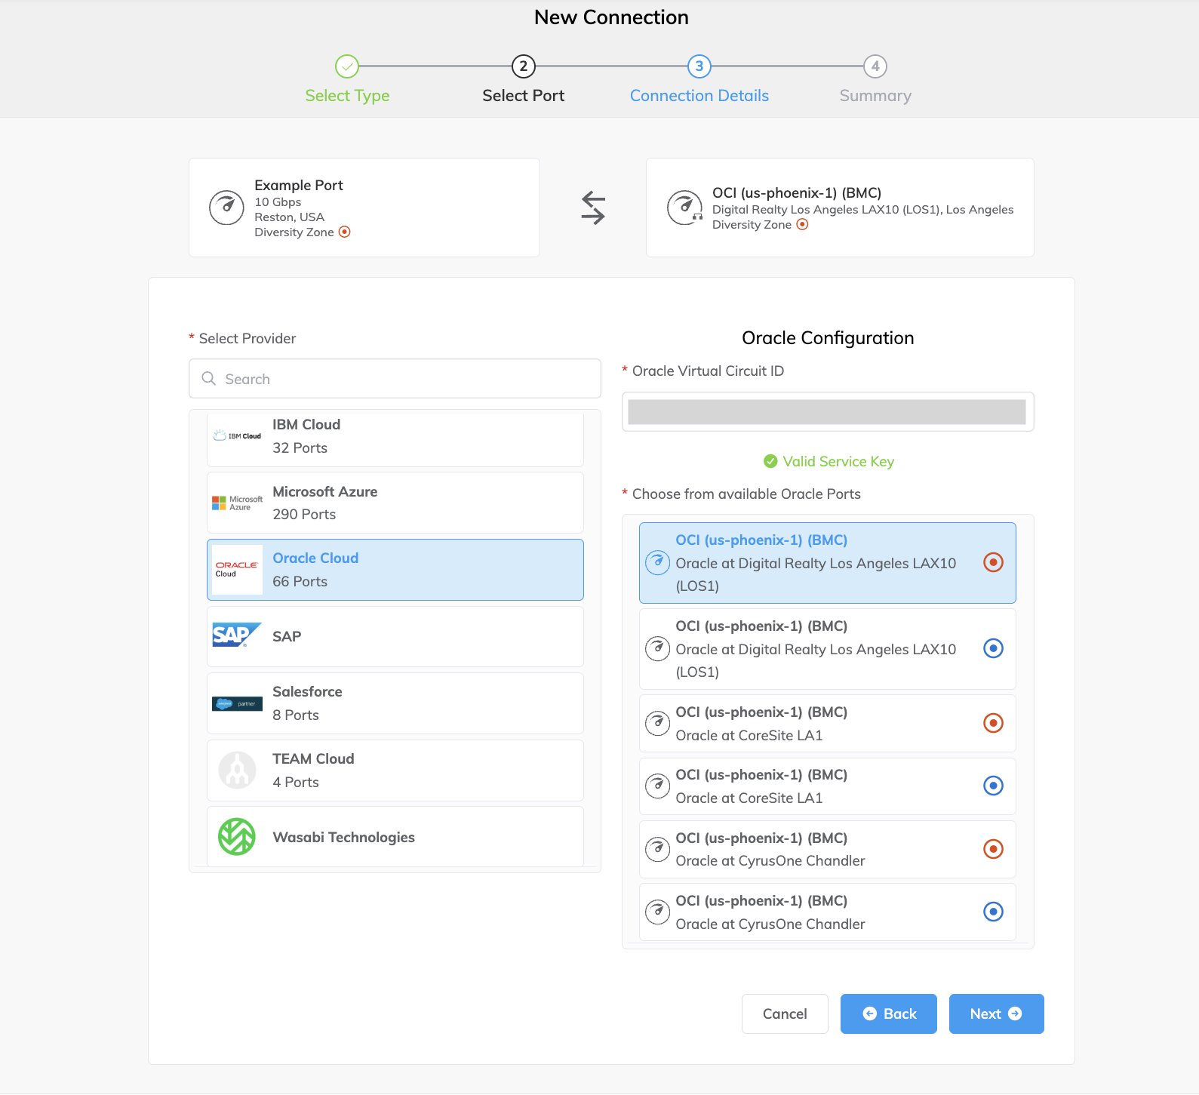Go back with the Back button
1199x1095 pixels.
coord(888,1013)
